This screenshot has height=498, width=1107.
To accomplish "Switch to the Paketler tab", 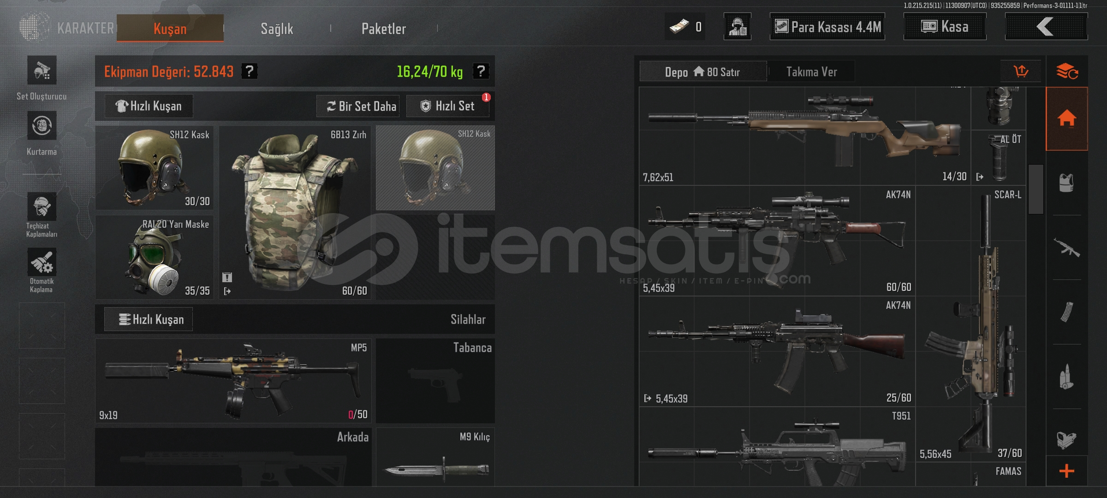I will 383,29.
